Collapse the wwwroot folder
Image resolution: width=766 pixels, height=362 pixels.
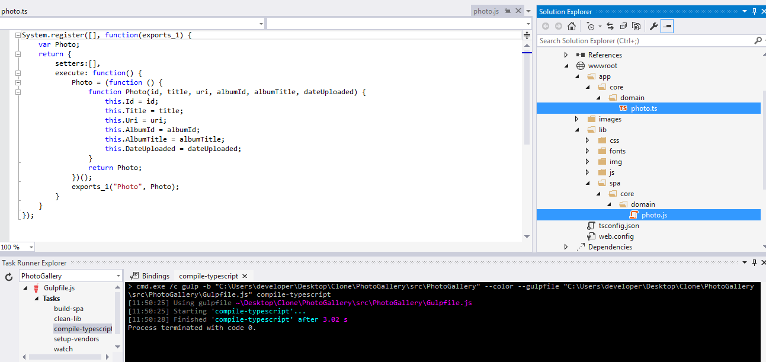(x=566, y=66)
